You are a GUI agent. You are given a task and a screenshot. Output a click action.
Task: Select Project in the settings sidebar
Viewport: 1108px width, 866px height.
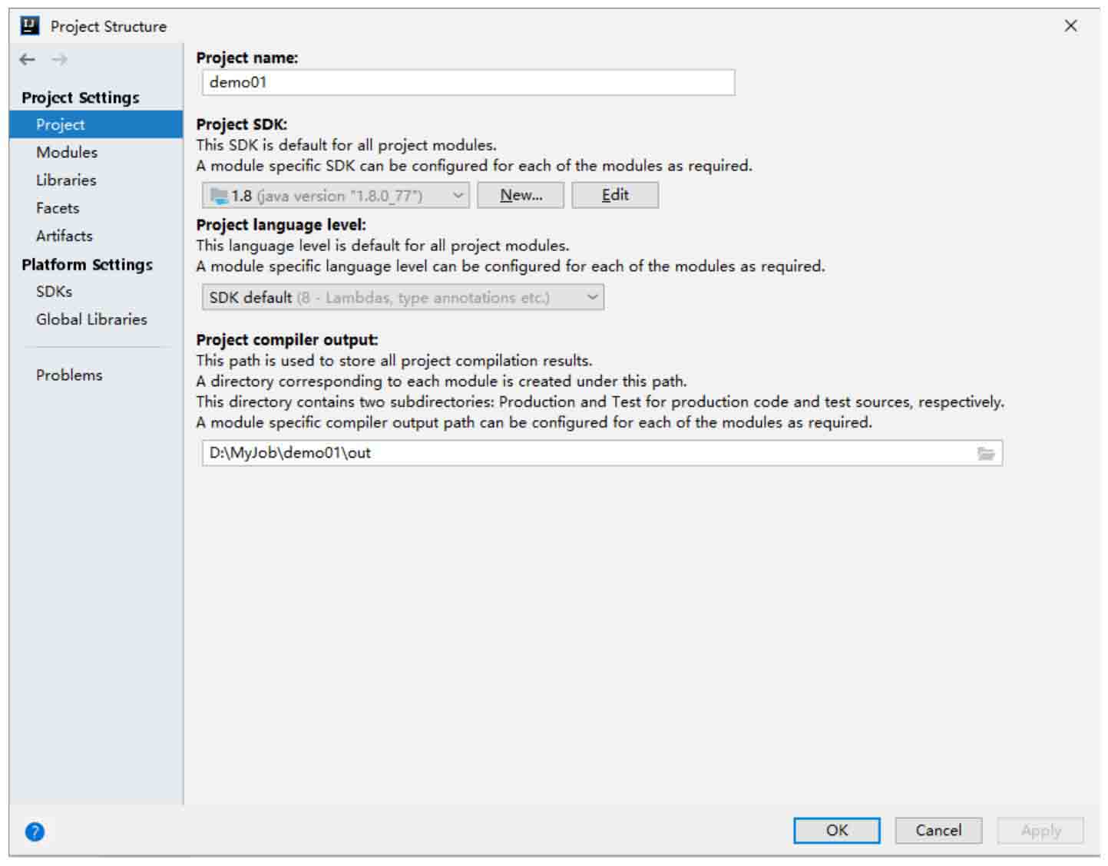coord(61,124)
